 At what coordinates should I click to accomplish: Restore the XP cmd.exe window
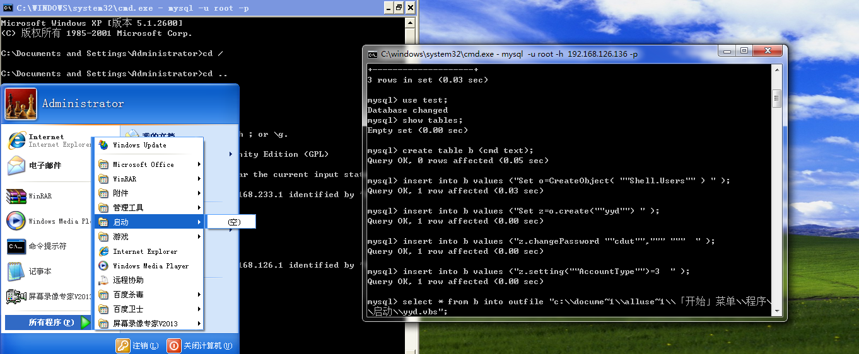pyautogui.click(x=399, y=8)
